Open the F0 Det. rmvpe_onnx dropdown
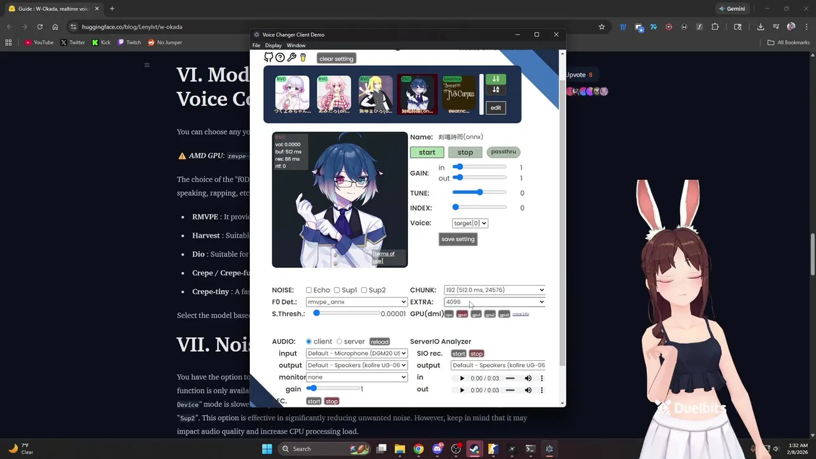816x459 pixels. tap(356, 302)
